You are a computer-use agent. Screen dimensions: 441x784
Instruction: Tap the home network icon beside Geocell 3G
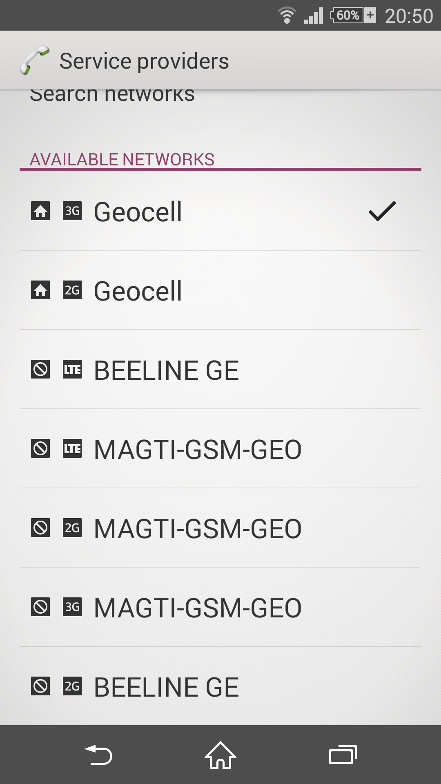pyautogui.click(x=40, y=211)
